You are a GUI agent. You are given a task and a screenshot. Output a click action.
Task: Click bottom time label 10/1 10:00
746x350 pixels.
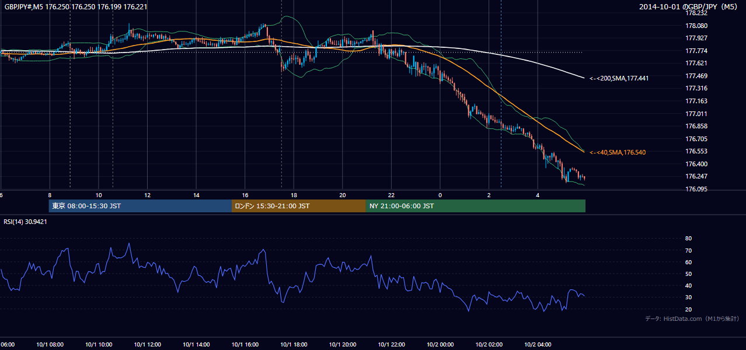tap(99, 345)
